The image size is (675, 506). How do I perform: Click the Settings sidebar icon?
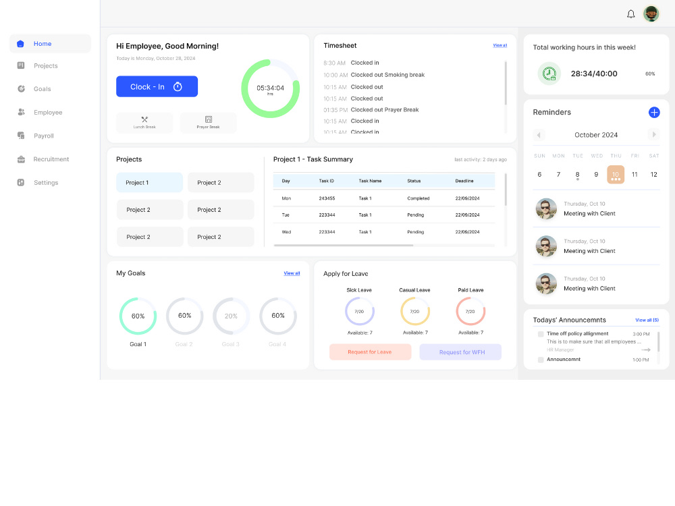point(21,182)
